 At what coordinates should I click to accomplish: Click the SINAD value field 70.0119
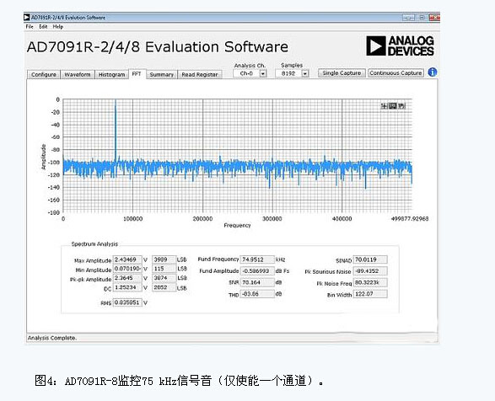coord(370,259)
